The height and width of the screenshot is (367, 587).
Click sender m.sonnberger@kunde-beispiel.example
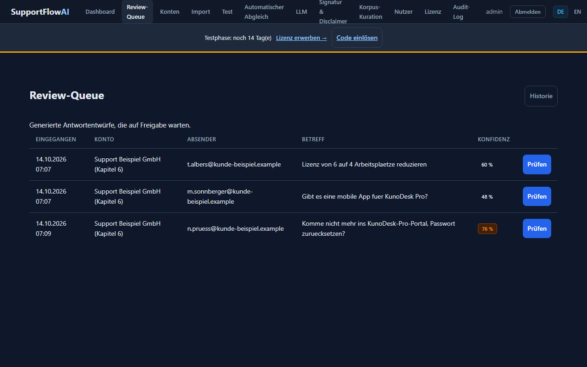[x=220, y=197]
